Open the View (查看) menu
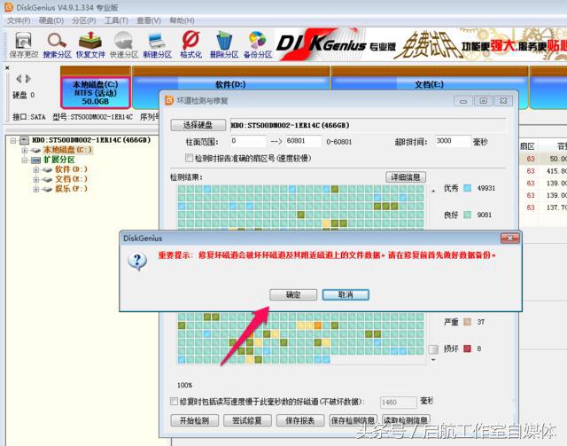 pyautogui.click(x=148, y=20)
